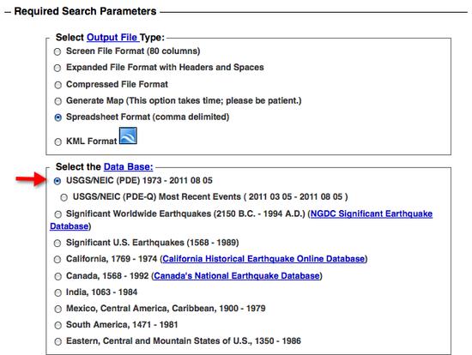Choose the Generate Map output option
Image resolution: width=472 pixels, height=355 pixels.
pyautogui.click(x=57, y=101)
